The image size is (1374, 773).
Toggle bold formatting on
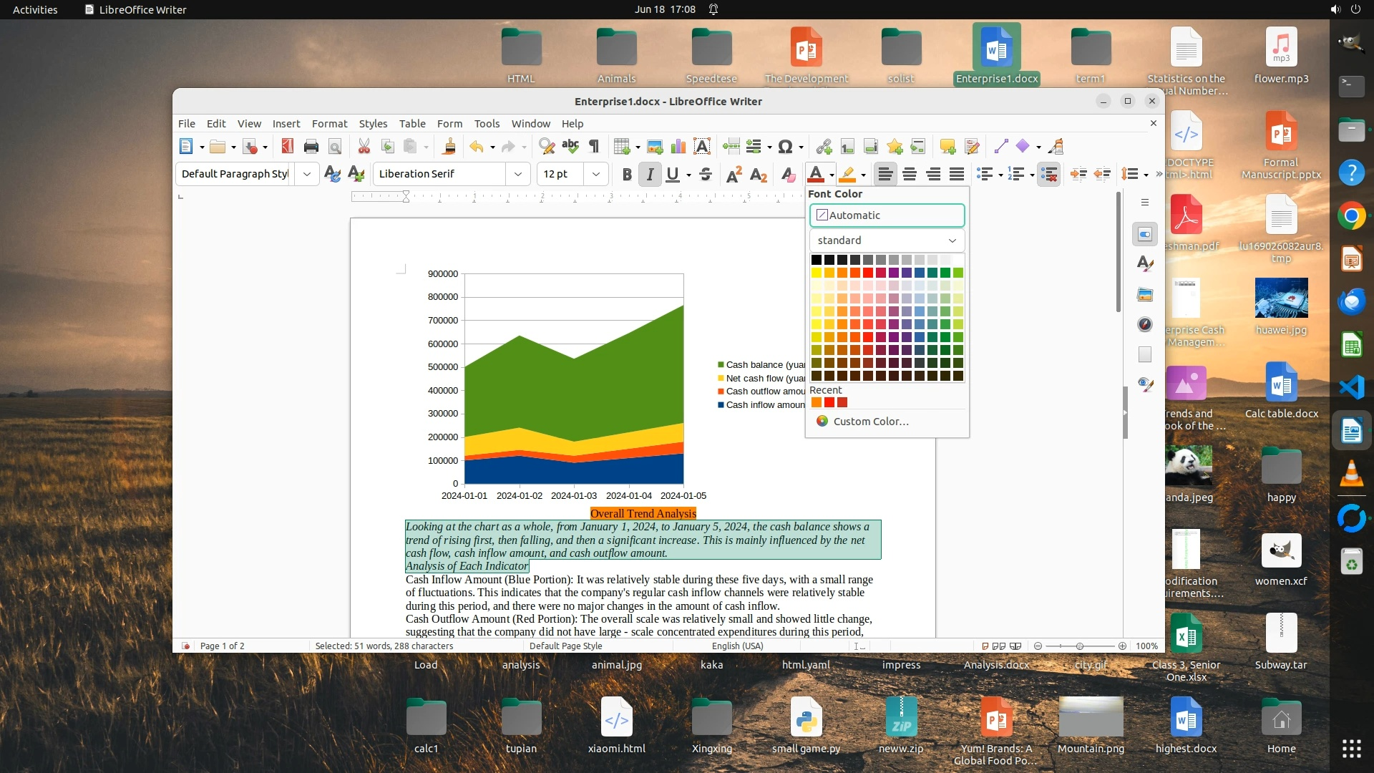[627, 174]
